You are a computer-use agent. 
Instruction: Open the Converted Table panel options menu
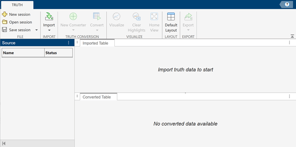click(289, 97)
